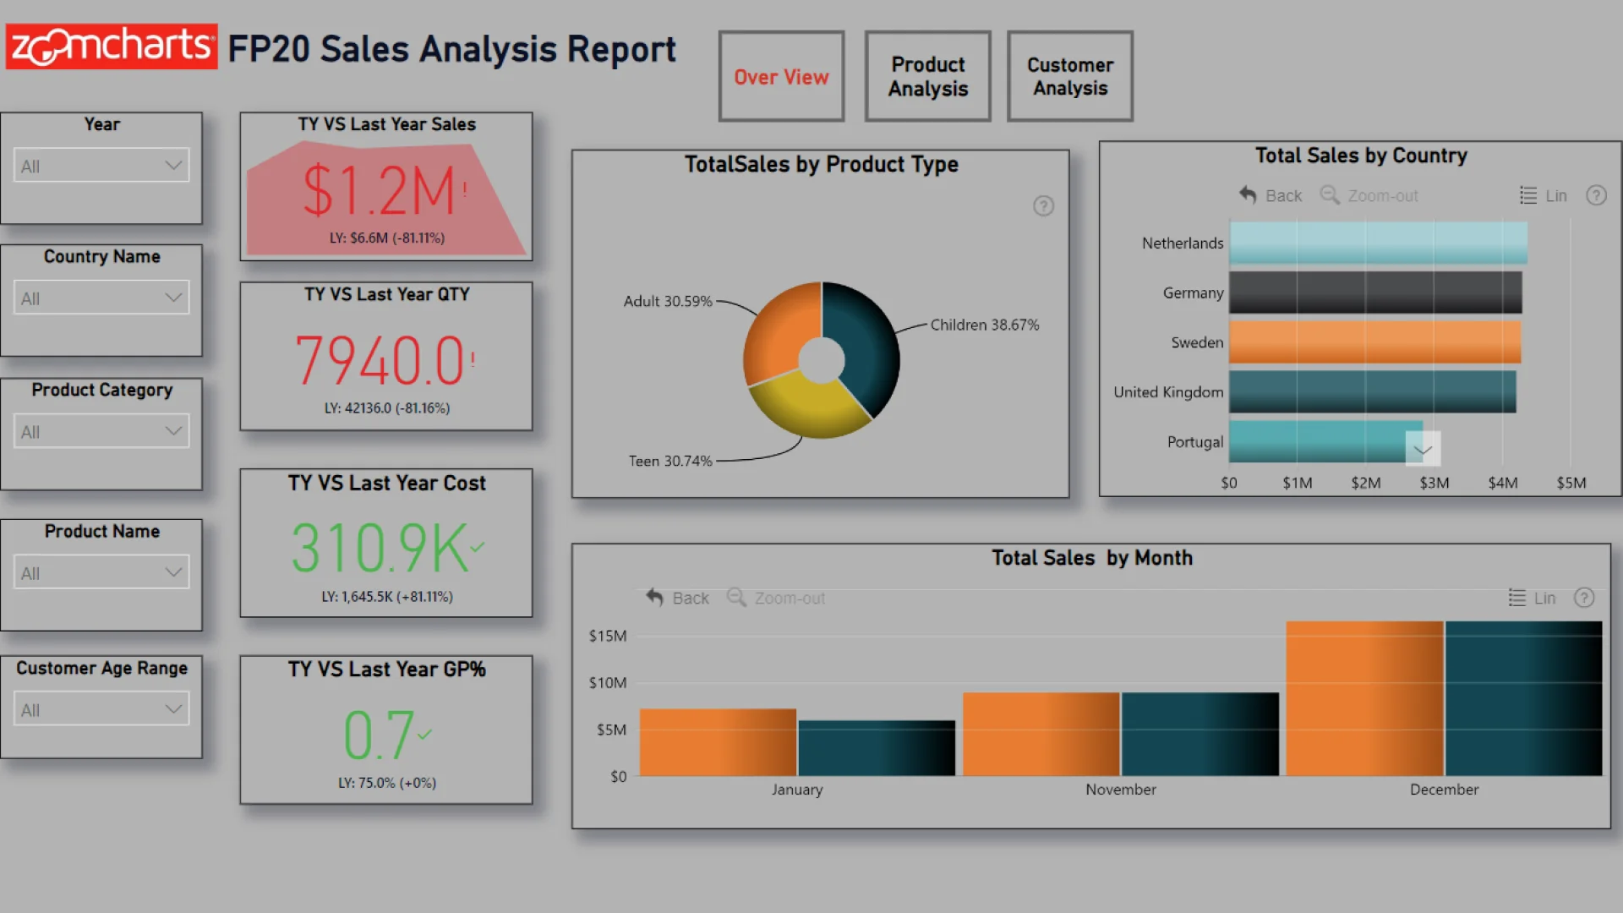Click Back arrow icon in Sales by Month chart

pos(654,598)
